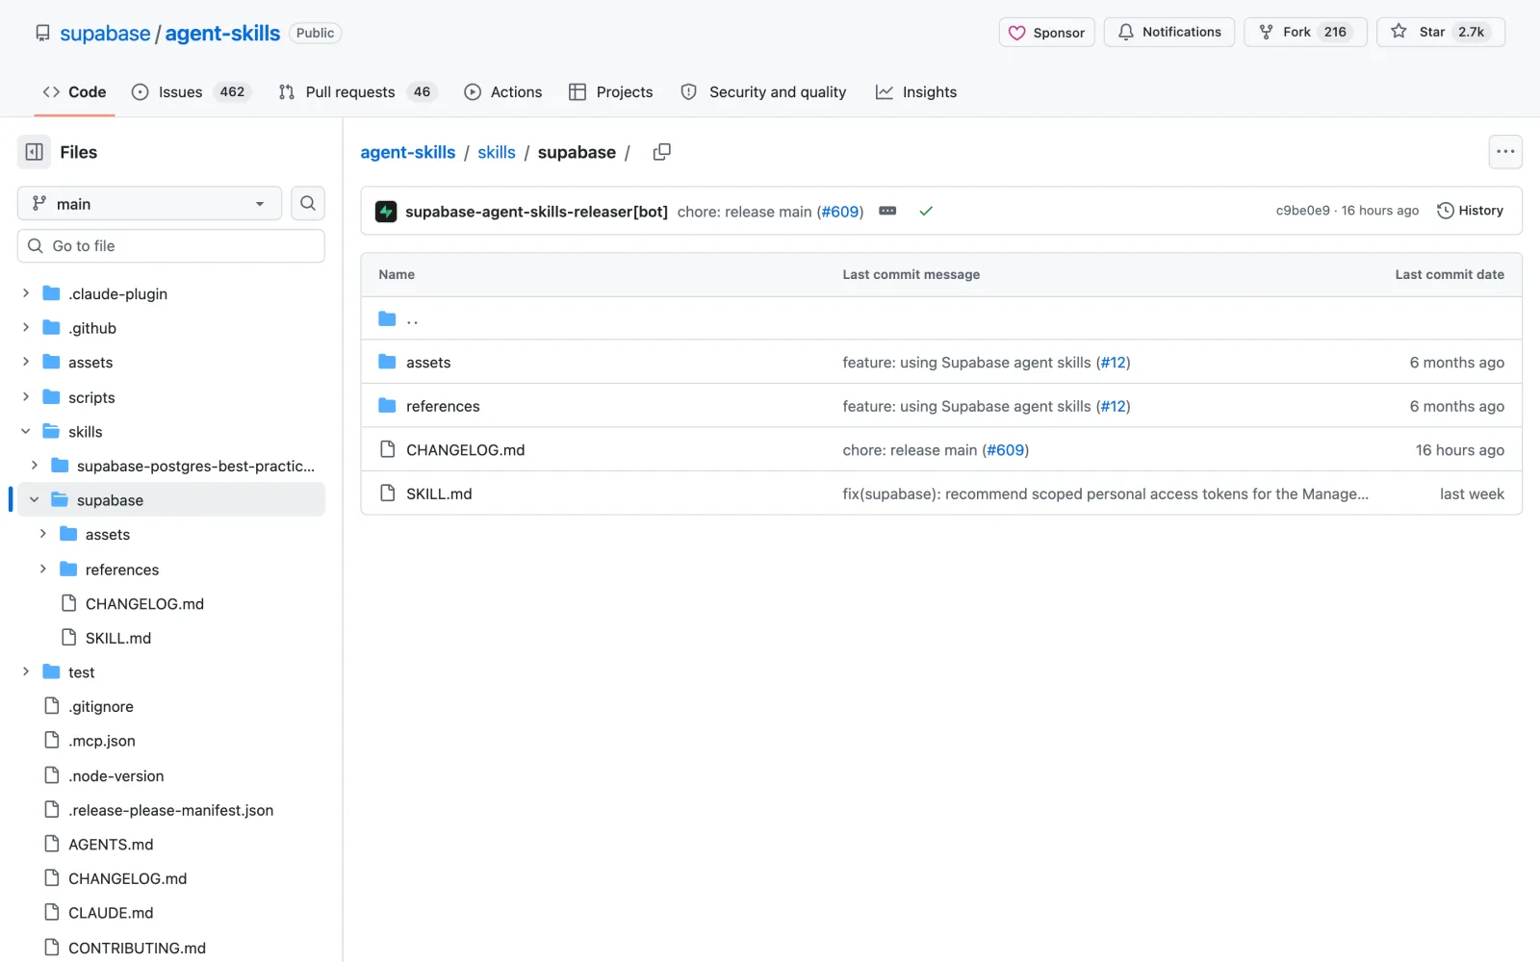Collapse the file tree side panel icon
The width and height of the screenshot is (1540, 962).
coord(34,152)
